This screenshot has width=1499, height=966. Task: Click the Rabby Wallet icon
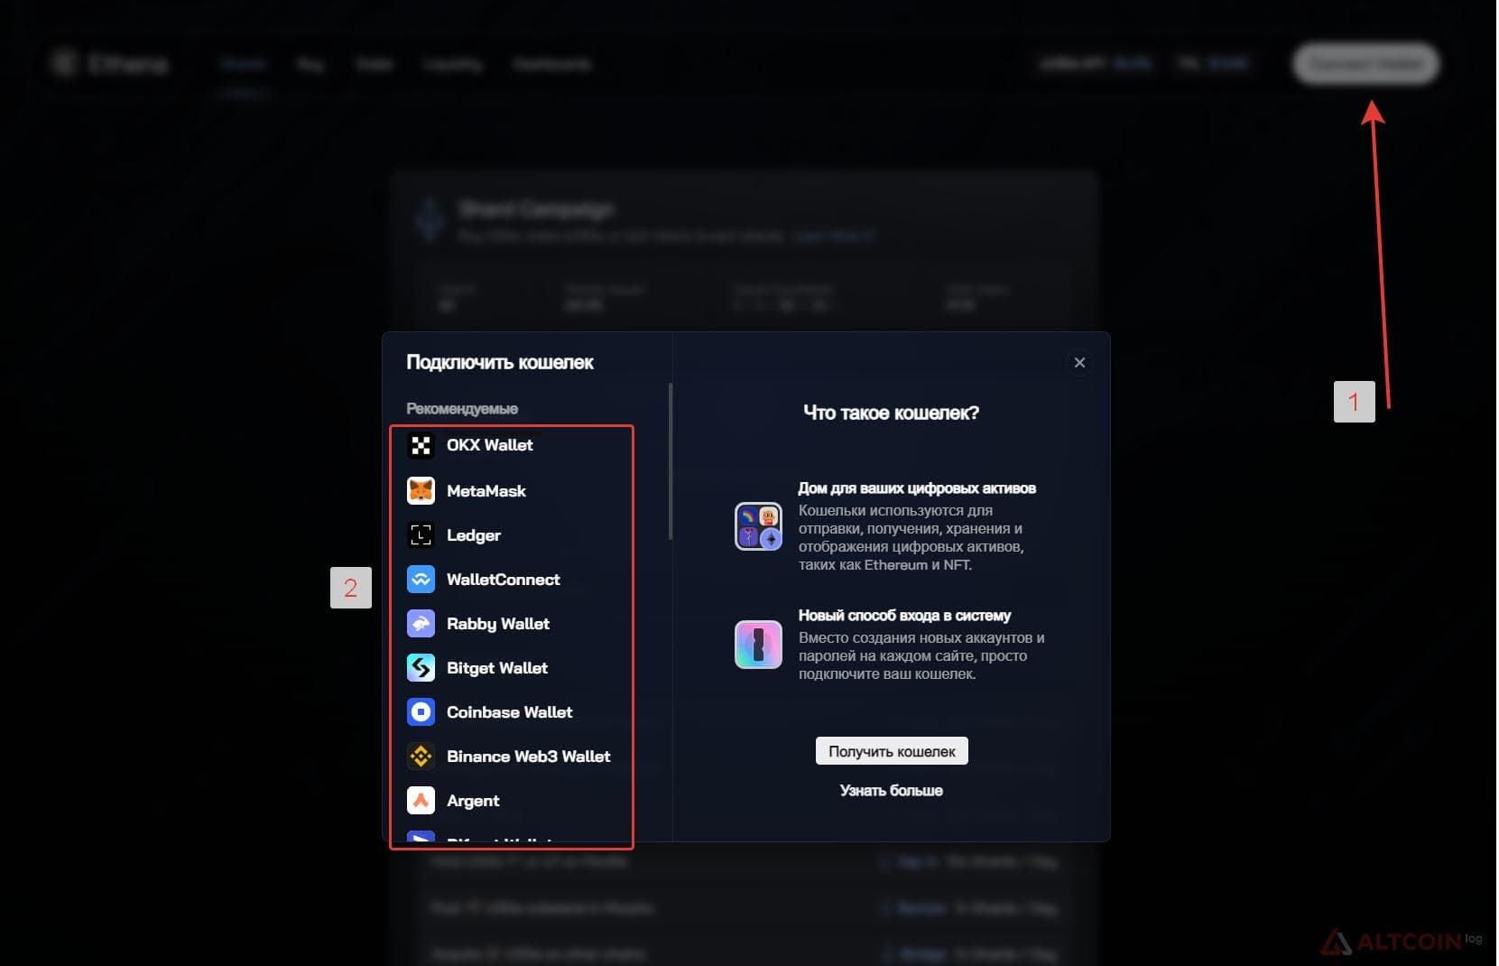421,624
